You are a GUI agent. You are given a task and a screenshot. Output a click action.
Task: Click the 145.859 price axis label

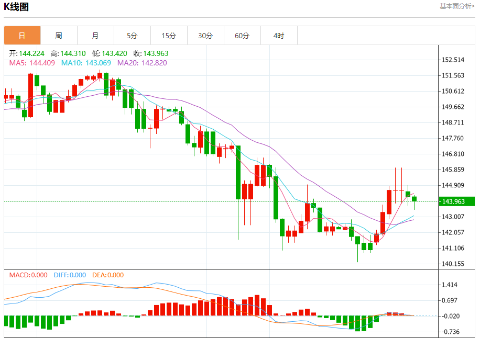click(x=453, y=170)
